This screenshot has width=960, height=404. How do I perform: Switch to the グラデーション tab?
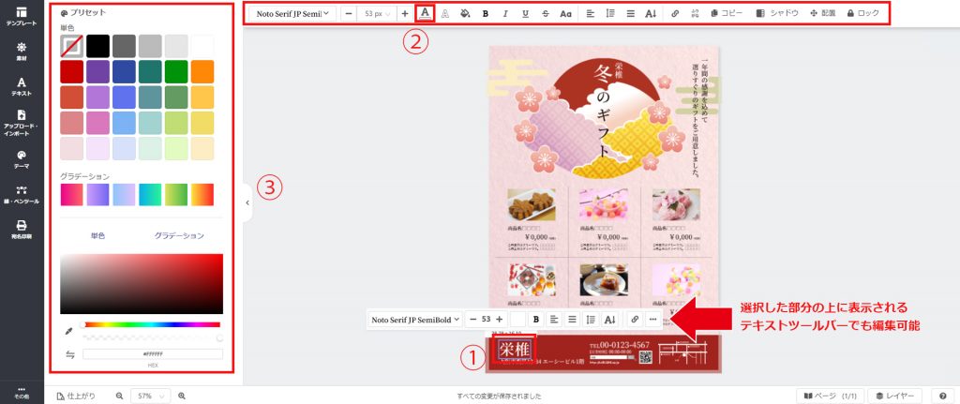179,235
